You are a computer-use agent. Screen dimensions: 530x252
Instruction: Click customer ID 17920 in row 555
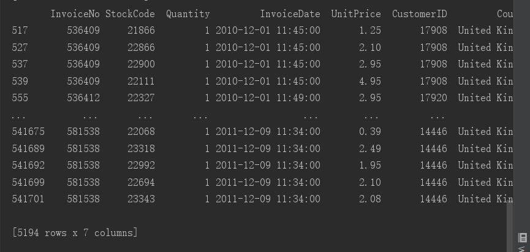(x=433, y=97)
